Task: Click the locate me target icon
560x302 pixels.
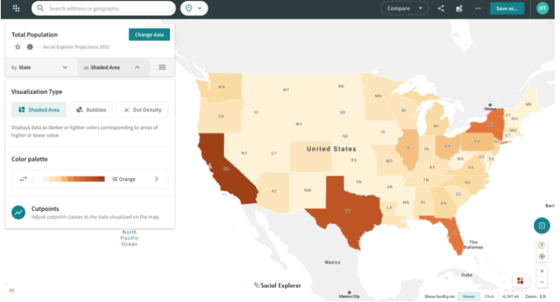Action: point(542,256)
